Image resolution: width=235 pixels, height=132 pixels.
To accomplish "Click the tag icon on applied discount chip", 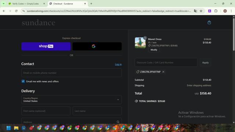I will tap(138, 72).
